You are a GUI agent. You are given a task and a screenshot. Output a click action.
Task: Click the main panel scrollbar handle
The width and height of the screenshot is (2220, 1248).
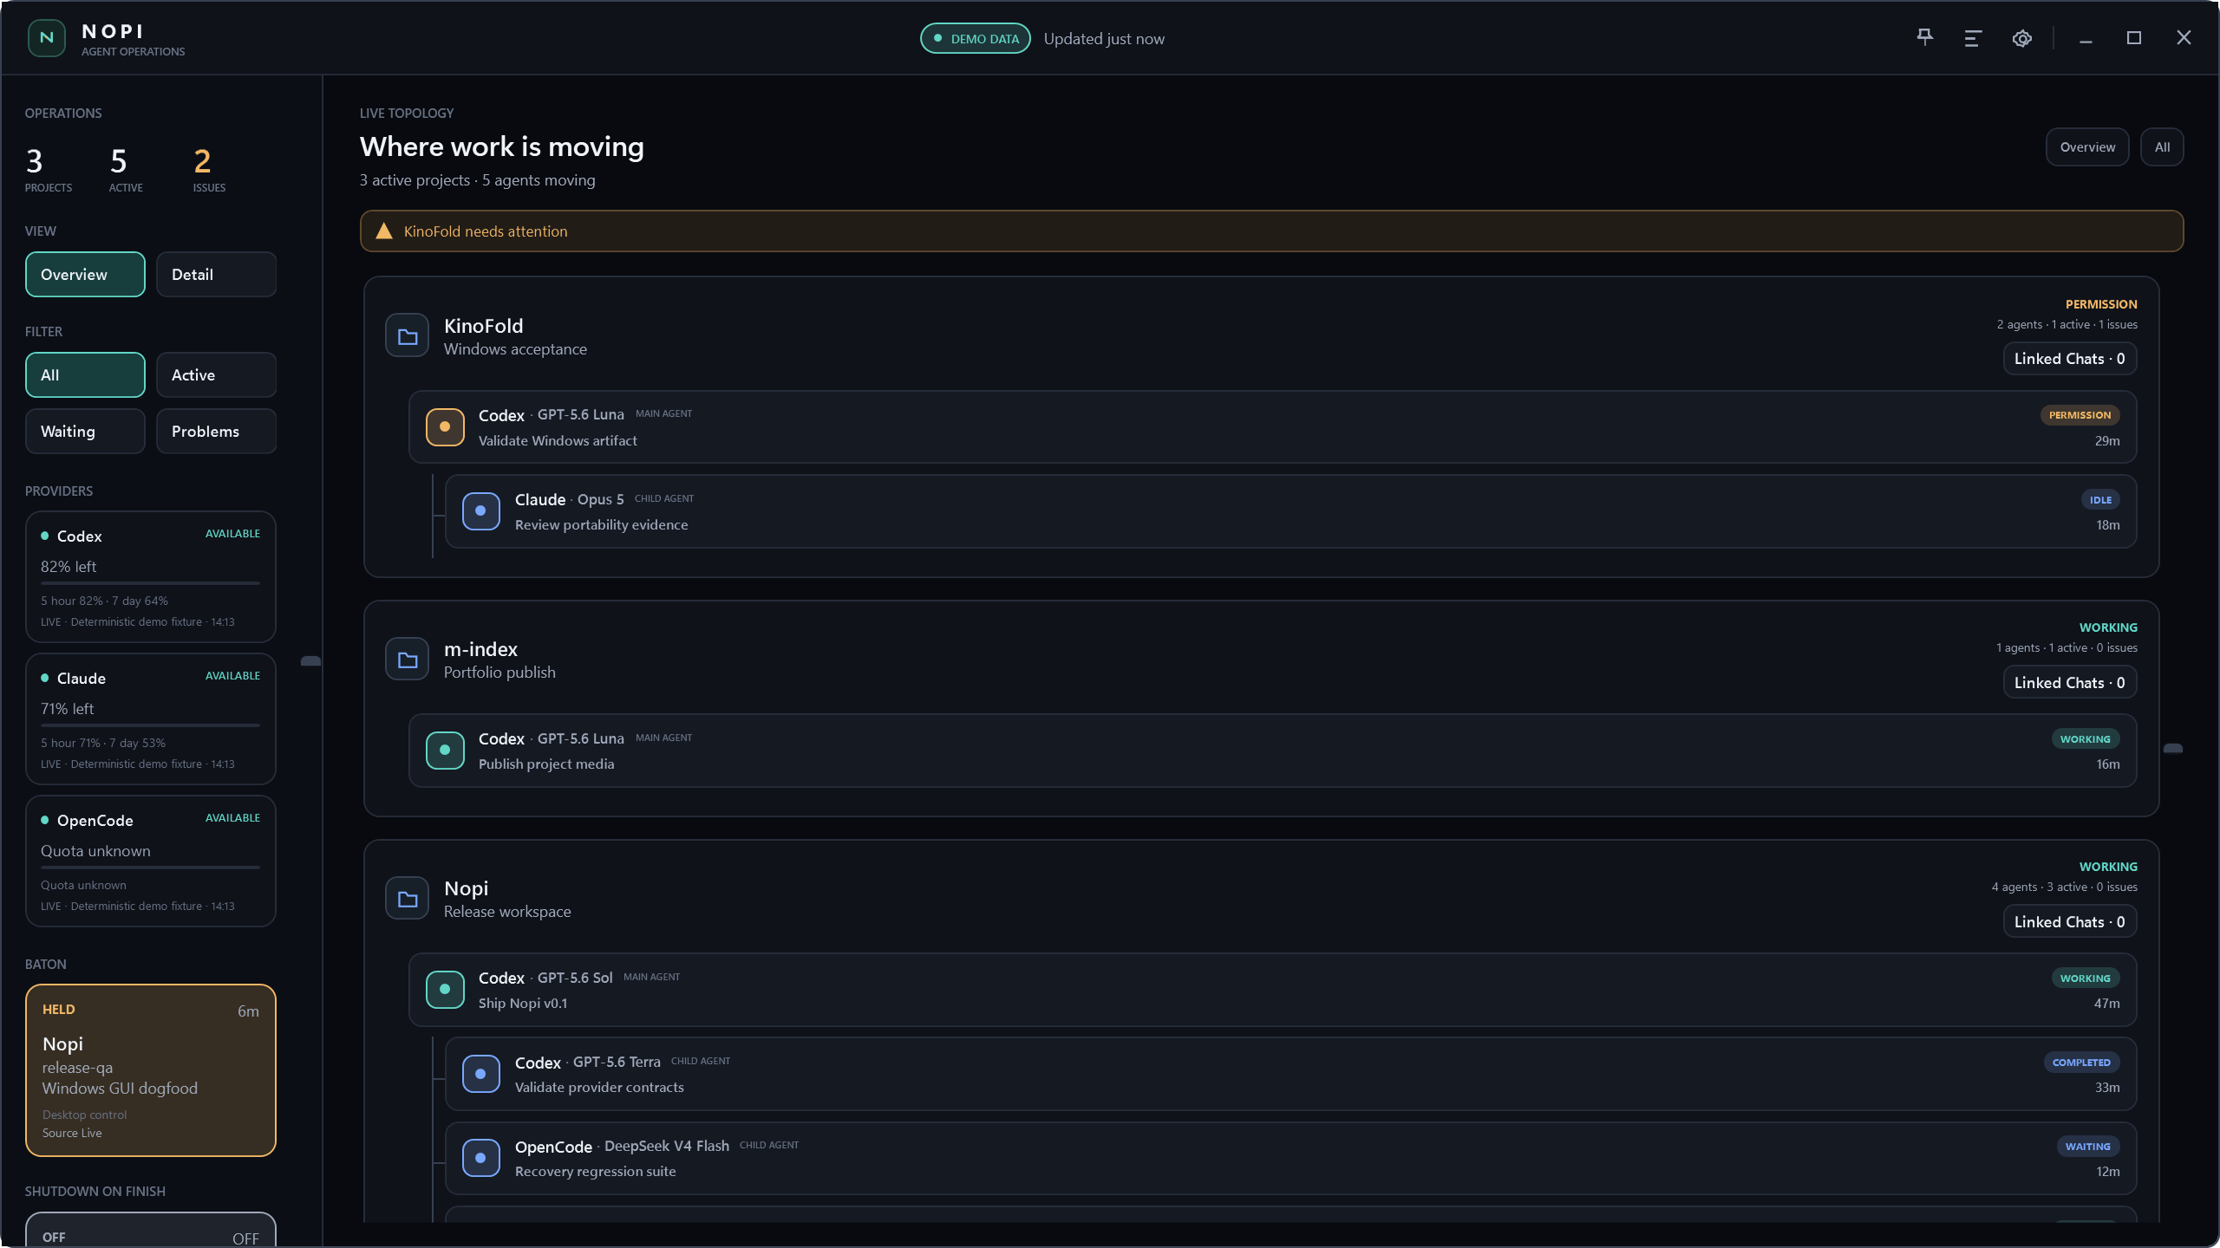(x=2172, y=748)
